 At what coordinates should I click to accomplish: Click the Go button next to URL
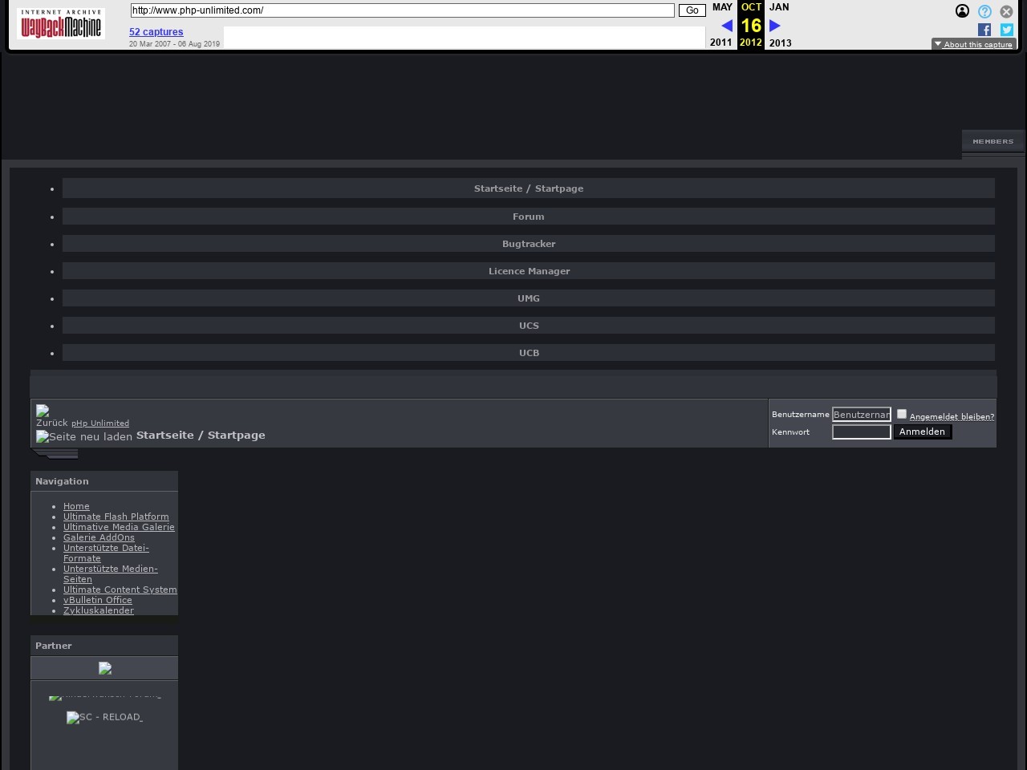point(692,10)
